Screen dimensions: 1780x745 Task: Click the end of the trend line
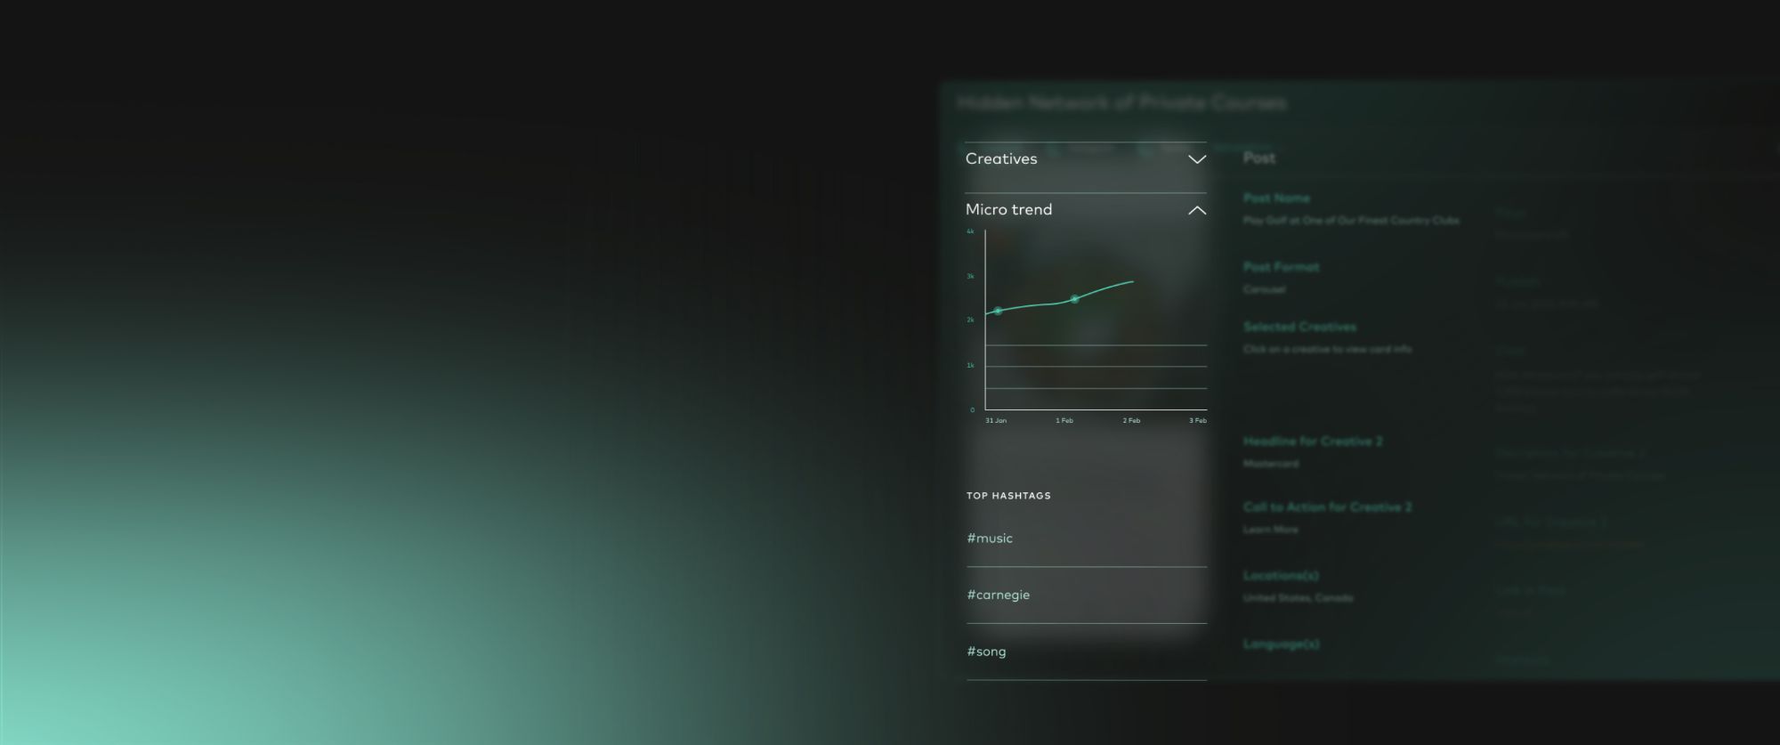coord(1132,282)
